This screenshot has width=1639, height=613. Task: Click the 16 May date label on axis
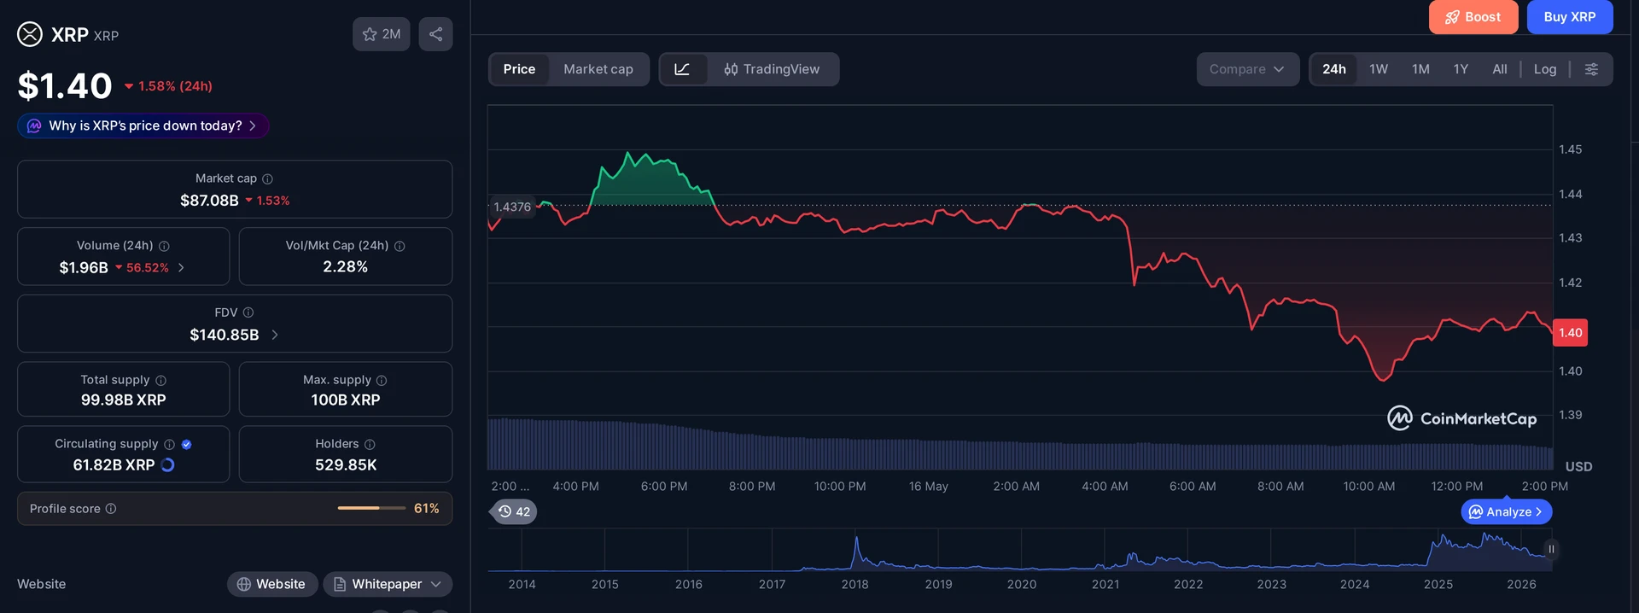[x=928, y=486]
